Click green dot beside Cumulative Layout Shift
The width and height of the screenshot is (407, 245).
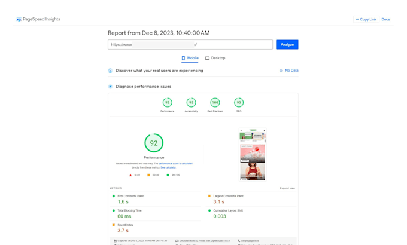tap(209, 210)
